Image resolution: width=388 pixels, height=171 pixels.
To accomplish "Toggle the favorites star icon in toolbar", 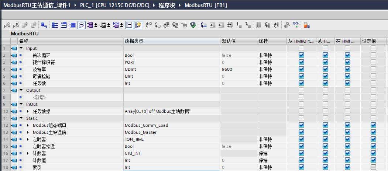I will [x=138, y=25].
